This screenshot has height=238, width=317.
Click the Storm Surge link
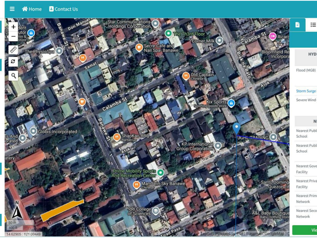(x=306, y=91)
